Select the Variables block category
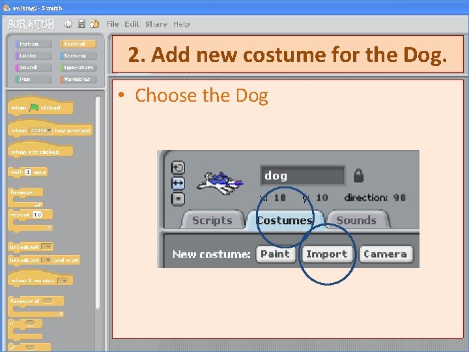This screenshot has width=469, height=352. tap(78, 79)
